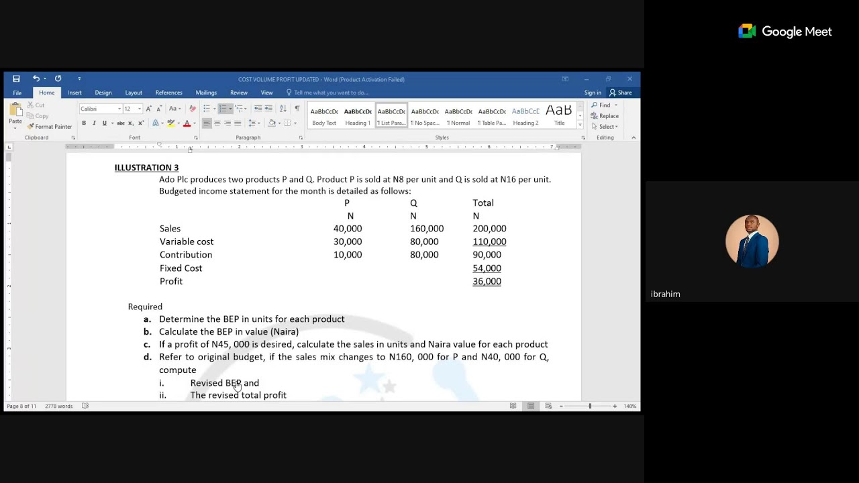
Task: Switch to the Mailings tab
Action: coord(206,93)
